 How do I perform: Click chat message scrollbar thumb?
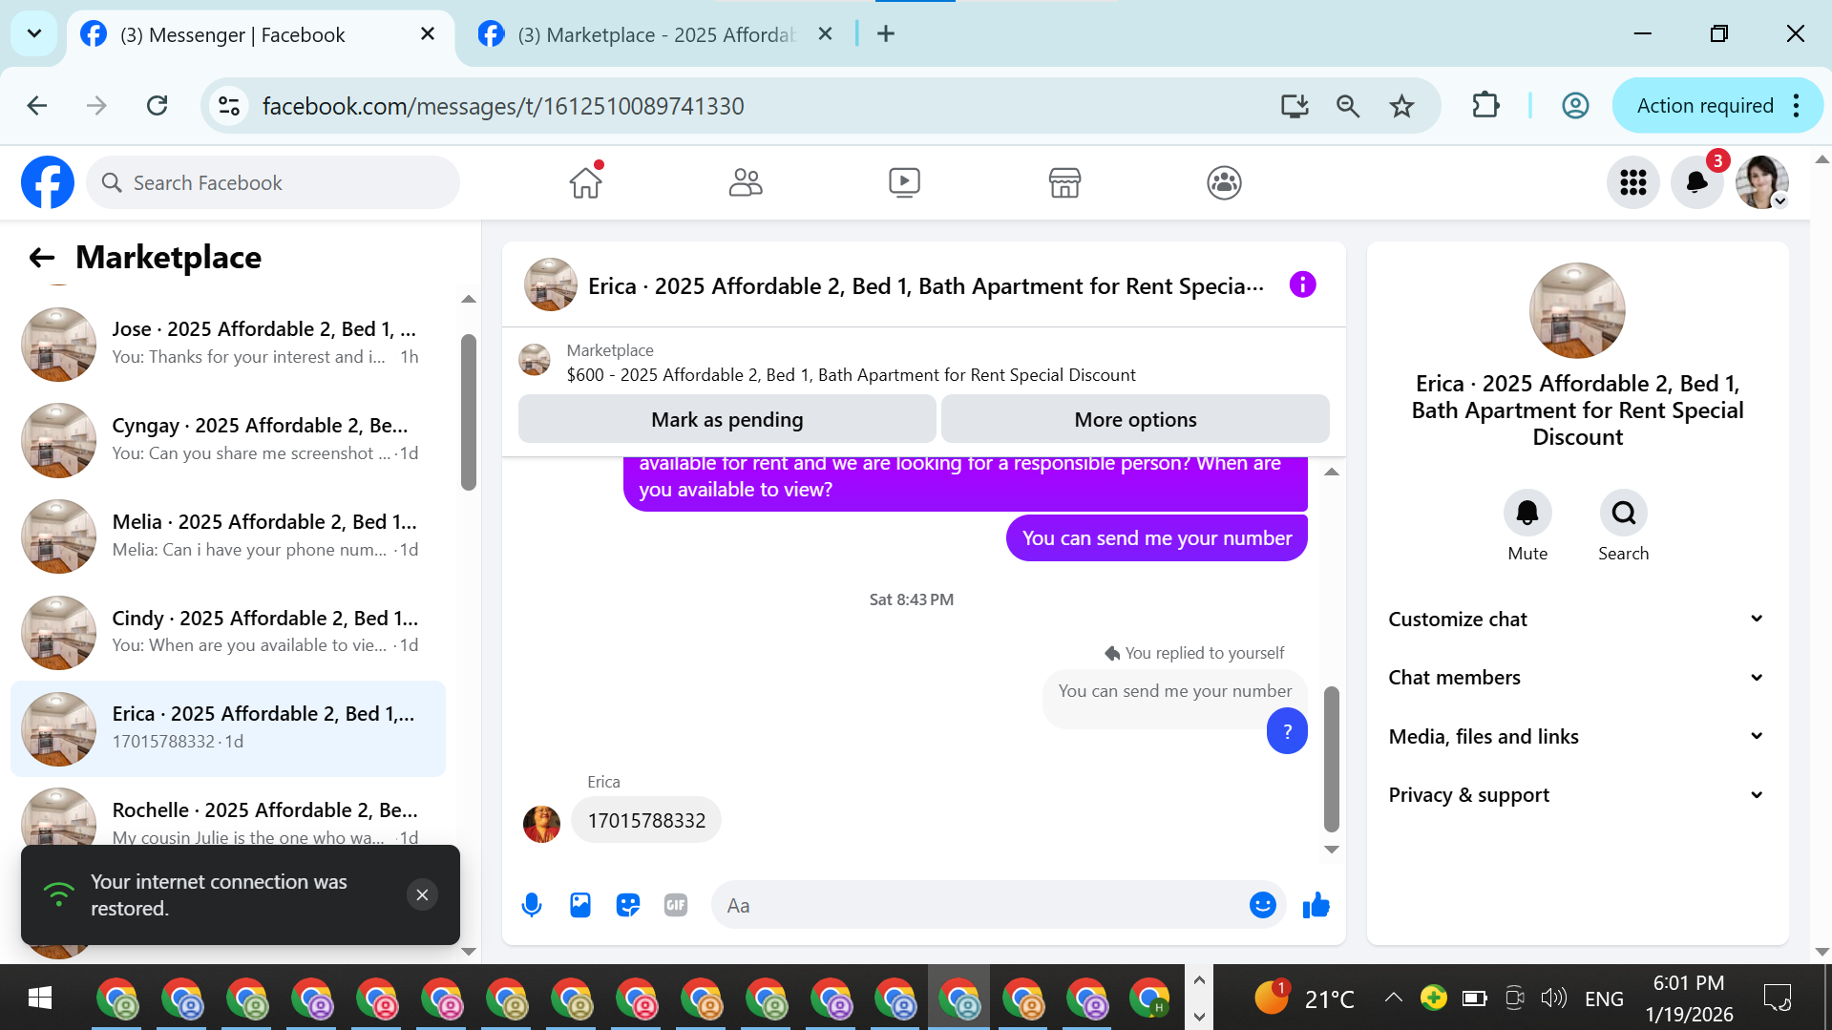(x=1332, y=760)
